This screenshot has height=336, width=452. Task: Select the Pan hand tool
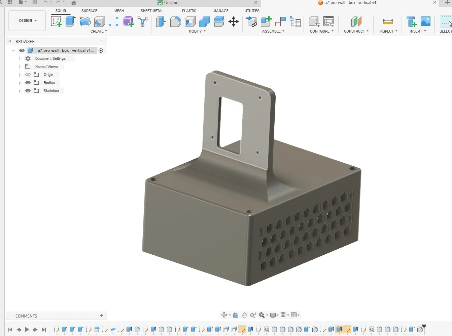(x=244, y=315)
